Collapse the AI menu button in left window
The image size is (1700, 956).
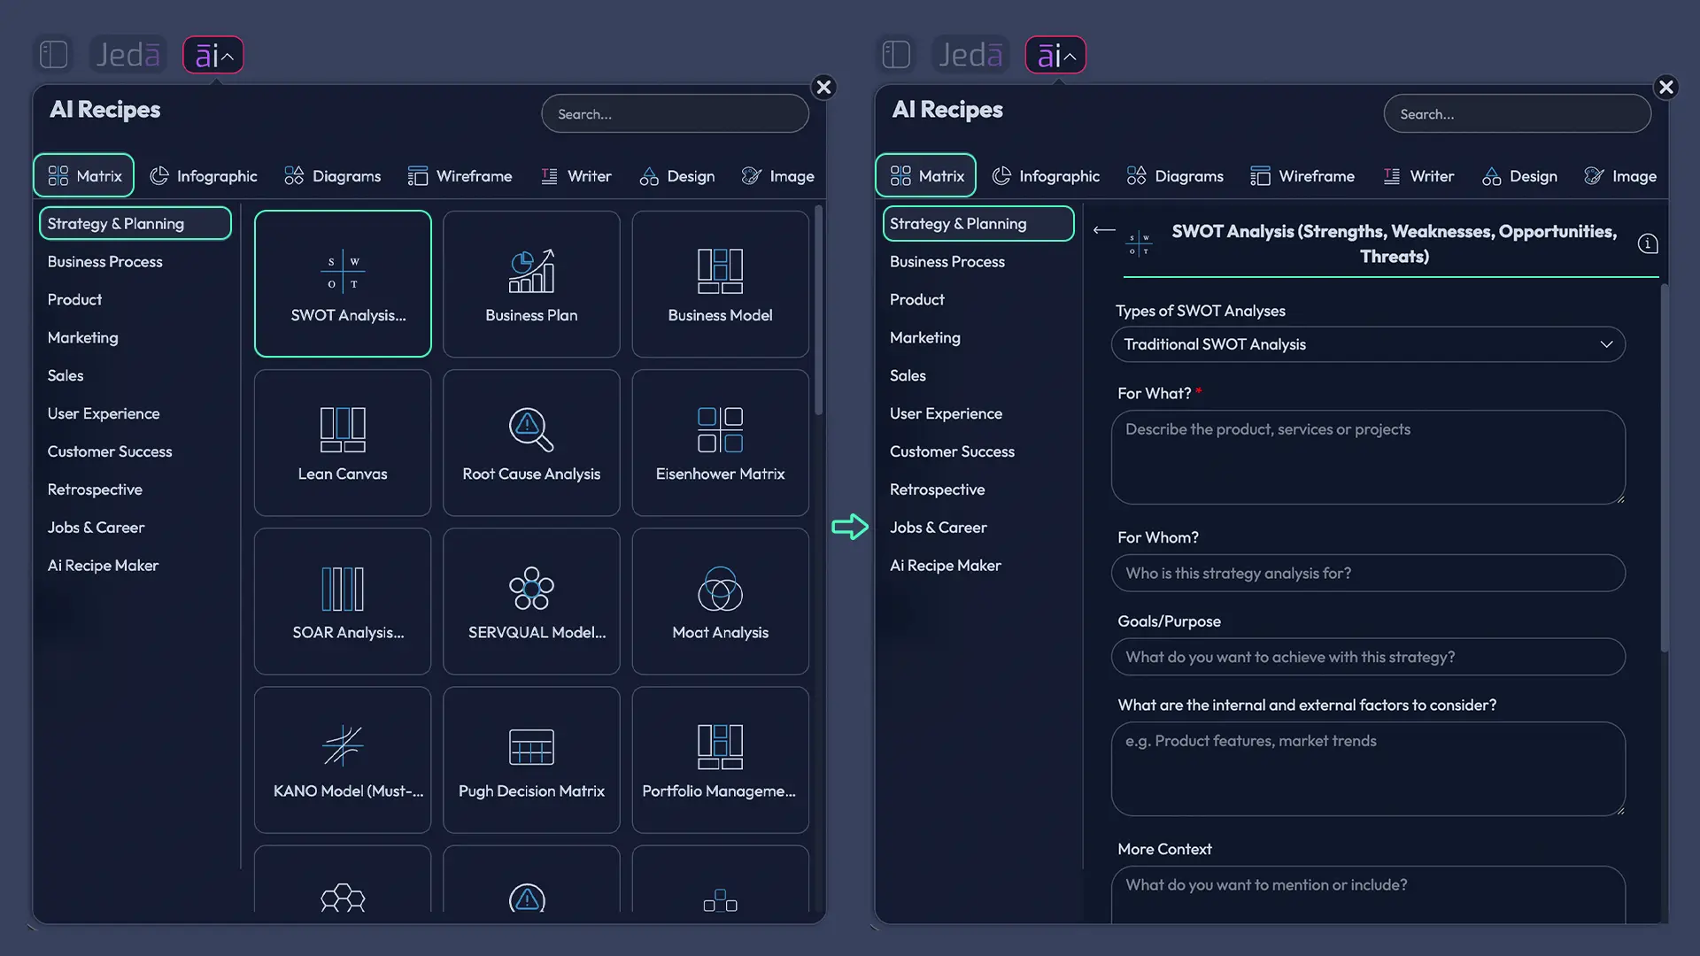pos(213,55)
